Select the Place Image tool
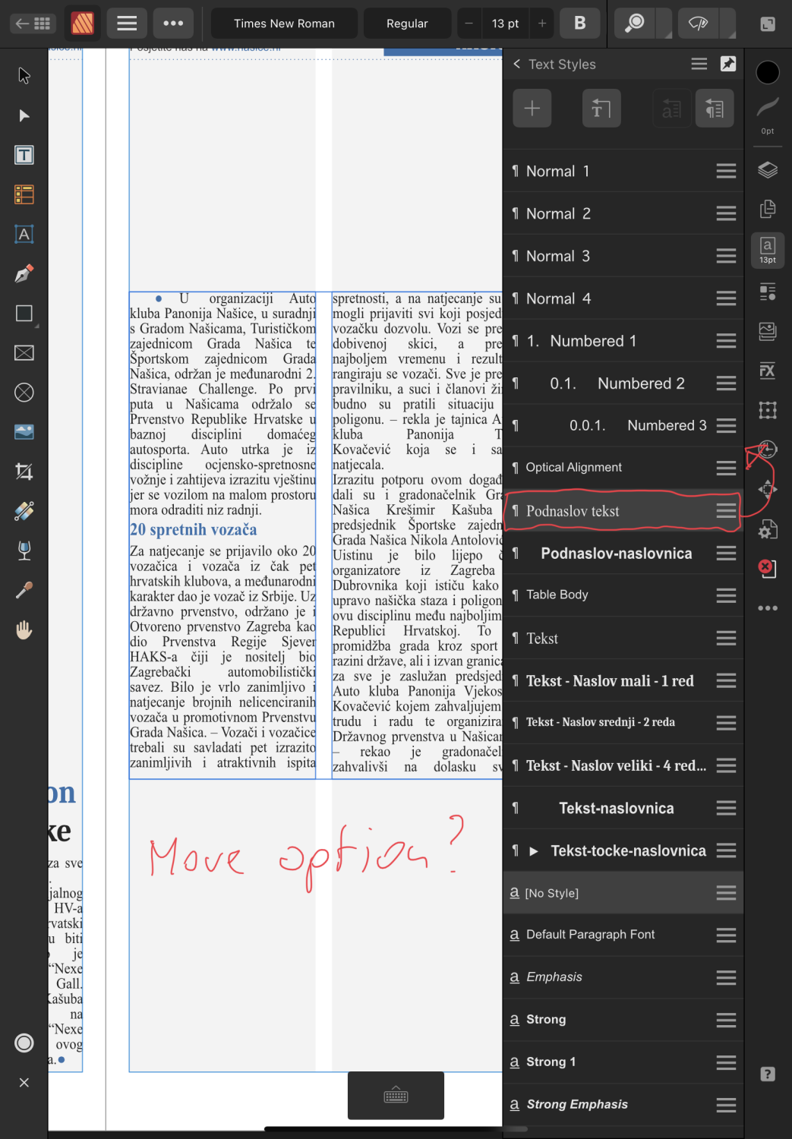 [x=24, y=432]
